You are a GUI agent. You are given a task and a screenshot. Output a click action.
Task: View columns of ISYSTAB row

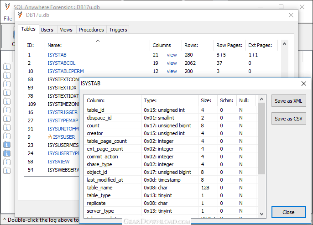click(172, 55)
